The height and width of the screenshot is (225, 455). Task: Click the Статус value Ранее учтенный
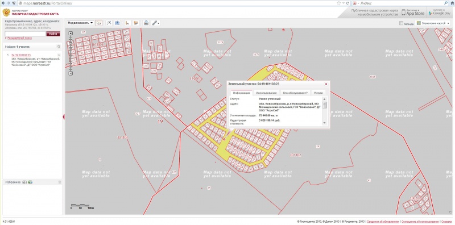[x=270, y=99]
